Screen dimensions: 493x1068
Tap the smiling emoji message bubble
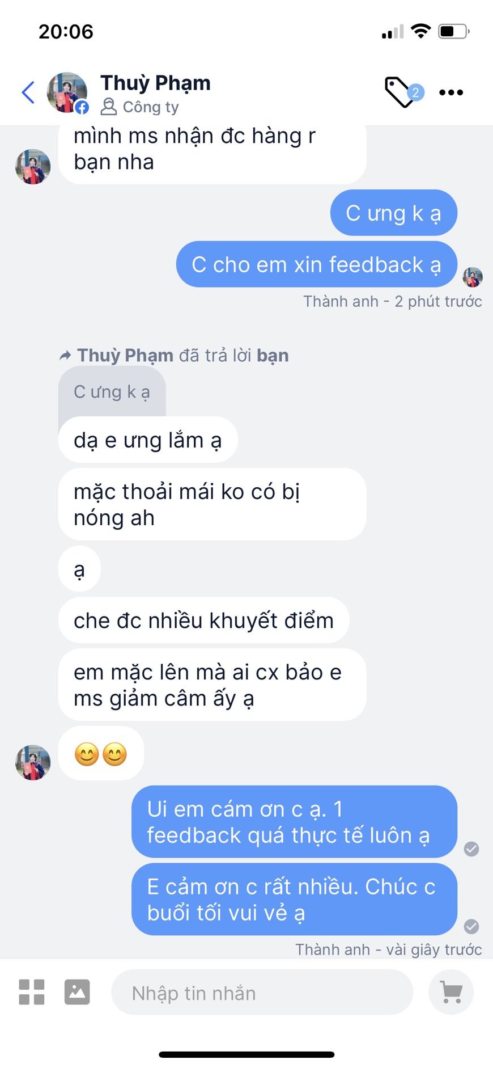tap(101, 754)
